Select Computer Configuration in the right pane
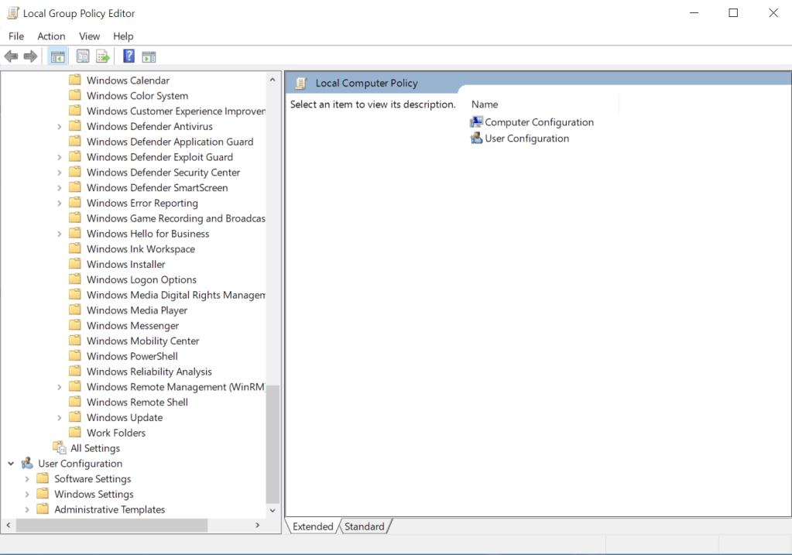This screenshot has width=792, height=555. click(539, 122)
